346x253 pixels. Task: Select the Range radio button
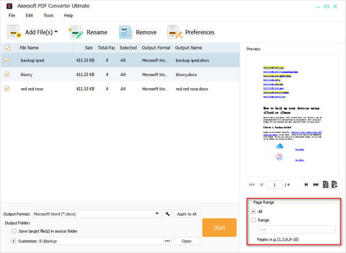254,220
